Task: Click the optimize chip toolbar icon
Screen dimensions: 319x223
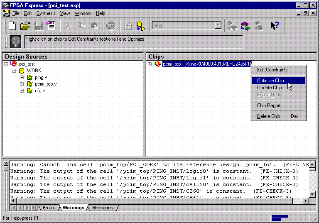Action: click(245, 26)
